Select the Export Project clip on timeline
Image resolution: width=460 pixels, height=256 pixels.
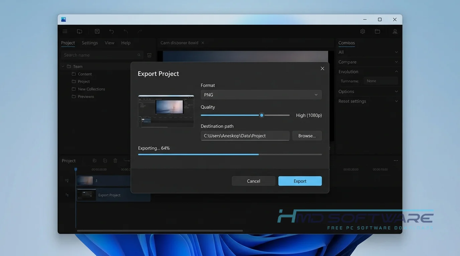point(113,195)
